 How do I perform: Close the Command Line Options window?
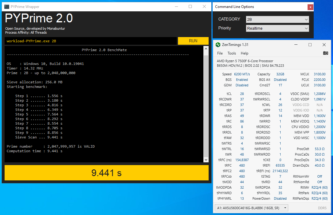click(x=310, y=7)
